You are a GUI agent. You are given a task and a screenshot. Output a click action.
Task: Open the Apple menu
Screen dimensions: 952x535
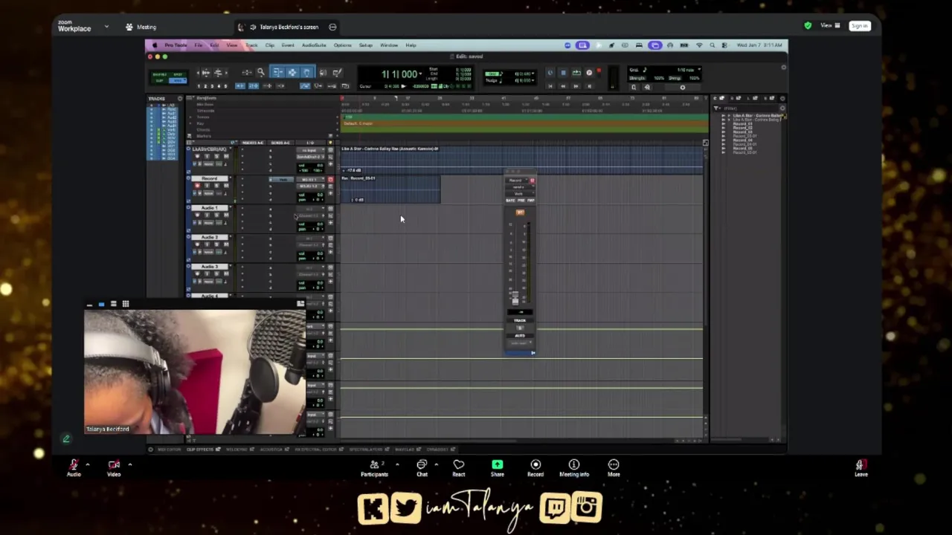coord(155,45)
